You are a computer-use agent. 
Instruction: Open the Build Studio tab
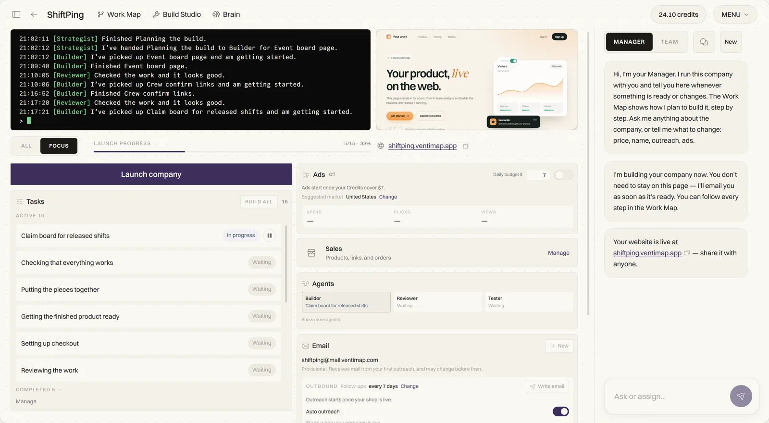click(177, 14)
